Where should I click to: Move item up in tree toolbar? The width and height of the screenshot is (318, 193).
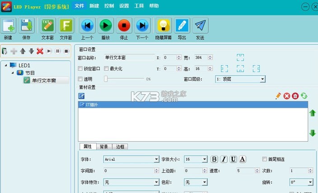23,51
